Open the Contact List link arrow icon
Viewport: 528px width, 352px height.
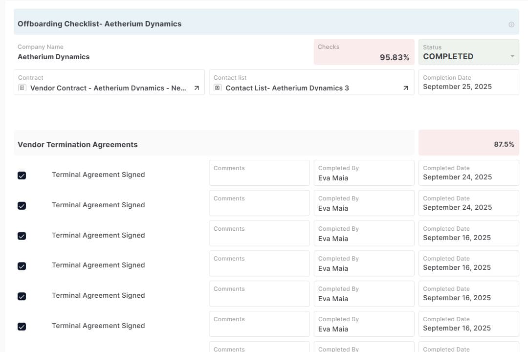405,88
